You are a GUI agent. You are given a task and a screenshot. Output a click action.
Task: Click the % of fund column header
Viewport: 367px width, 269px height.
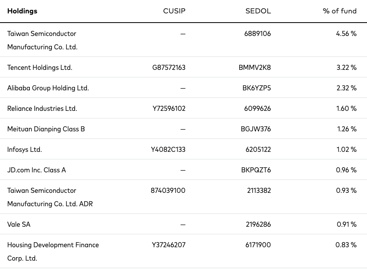339,11
